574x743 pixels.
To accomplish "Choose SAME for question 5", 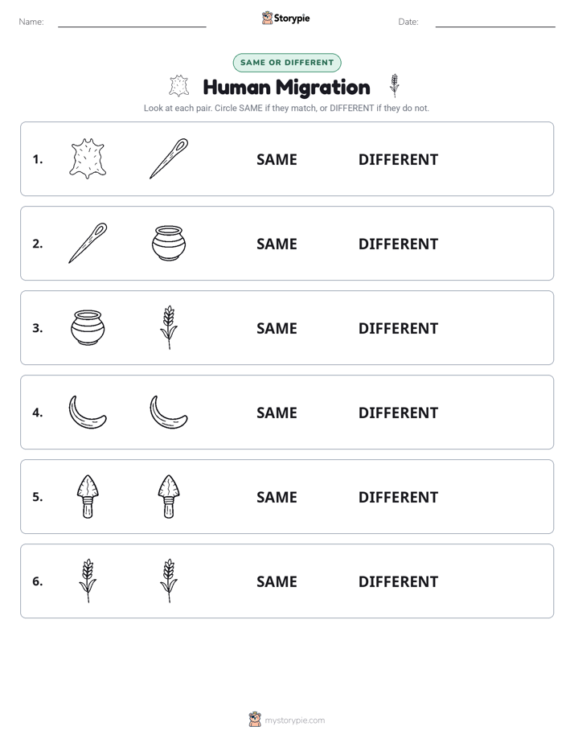I will click(x=277, y=497).
